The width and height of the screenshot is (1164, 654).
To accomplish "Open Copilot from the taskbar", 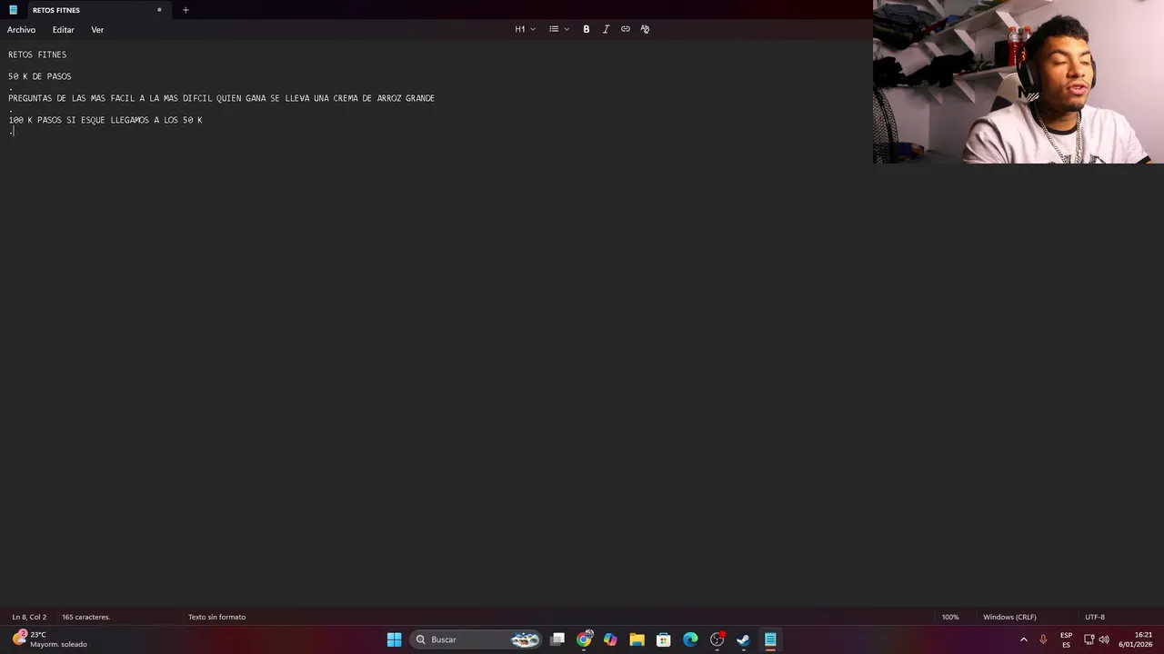I will tap(610, 639).
